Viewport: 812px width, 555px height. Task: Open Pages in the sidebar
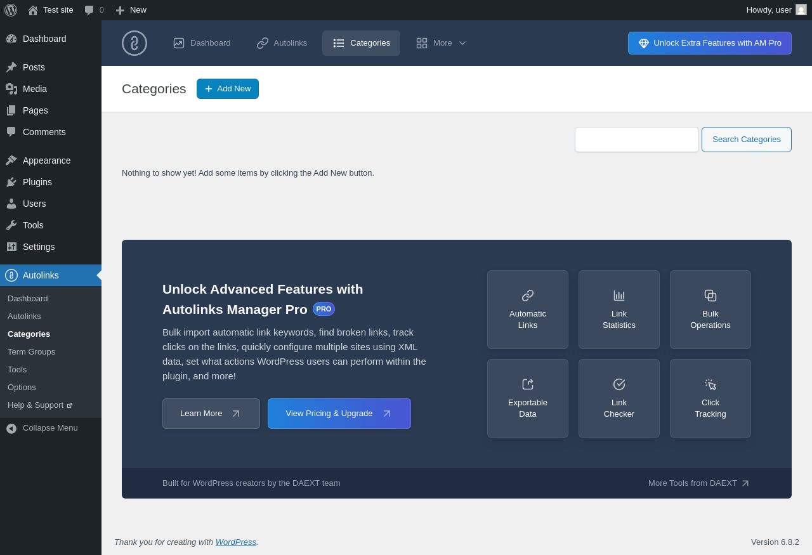[51, 110]
